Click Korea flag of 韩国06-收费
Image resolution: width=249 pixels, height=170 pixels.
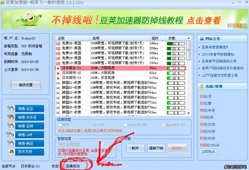(58, 108)
